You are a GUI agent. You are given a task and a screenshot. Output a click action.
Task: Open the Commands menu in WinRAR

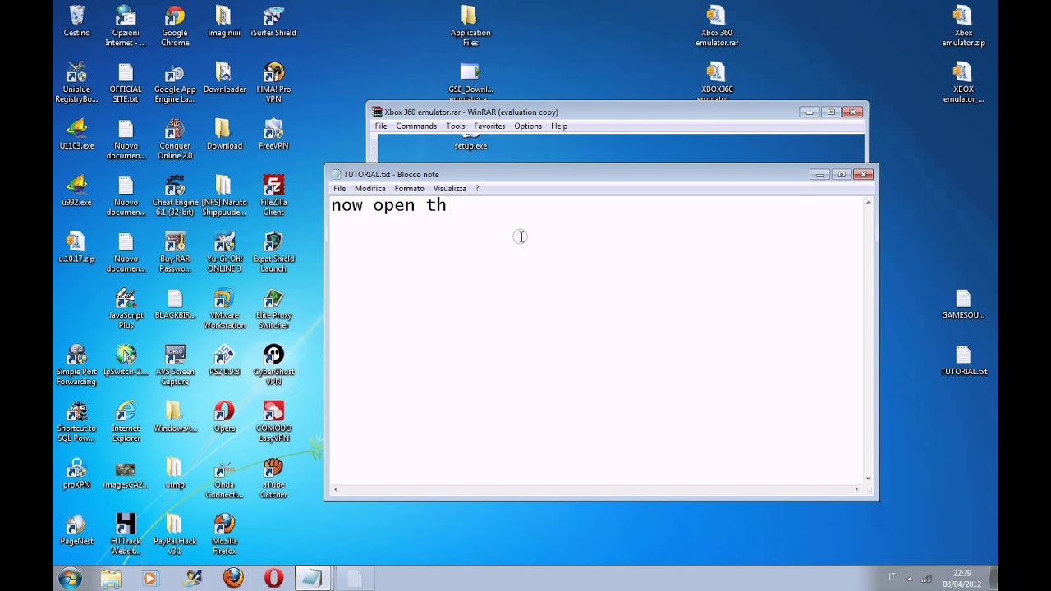tap(416, 126)
